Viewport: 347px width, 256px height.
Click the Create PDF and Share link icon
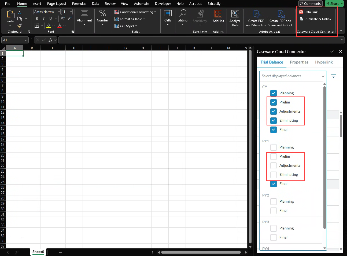click(256, 14)
